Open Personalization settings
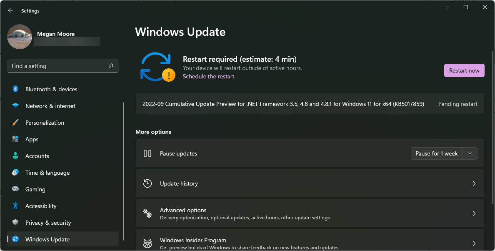Image resolution: width=495 pixels, height=251 pixels. (x=63, y=123)
